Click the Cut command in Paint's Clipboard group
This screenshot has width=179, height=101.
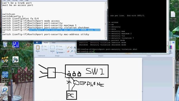44,46
